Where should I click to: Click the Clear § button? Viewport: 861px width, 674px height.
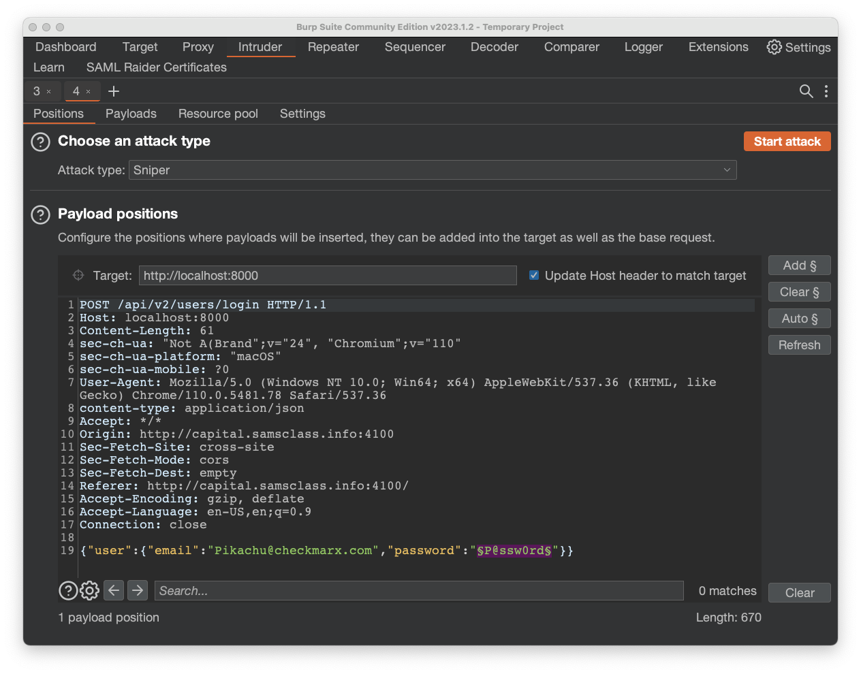tap(799, 292)
